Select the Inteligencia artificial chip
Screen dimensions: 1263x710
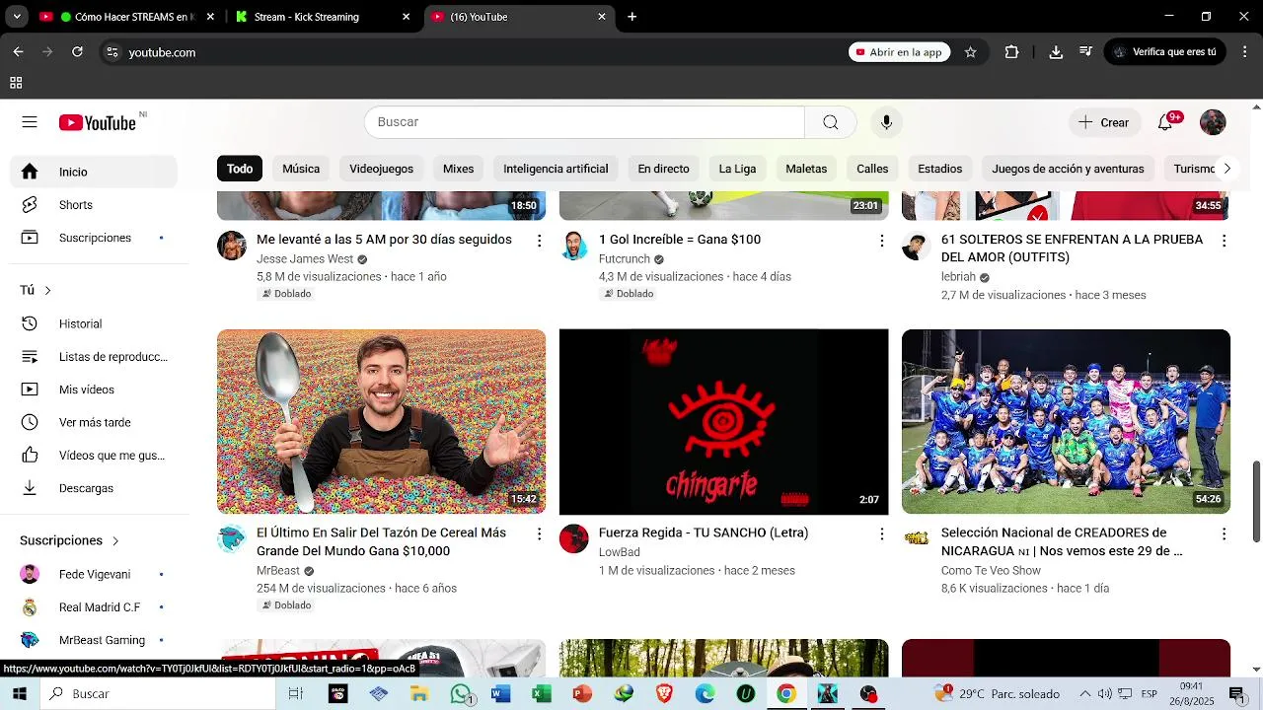pyautogui.click(x=556, y=169)
